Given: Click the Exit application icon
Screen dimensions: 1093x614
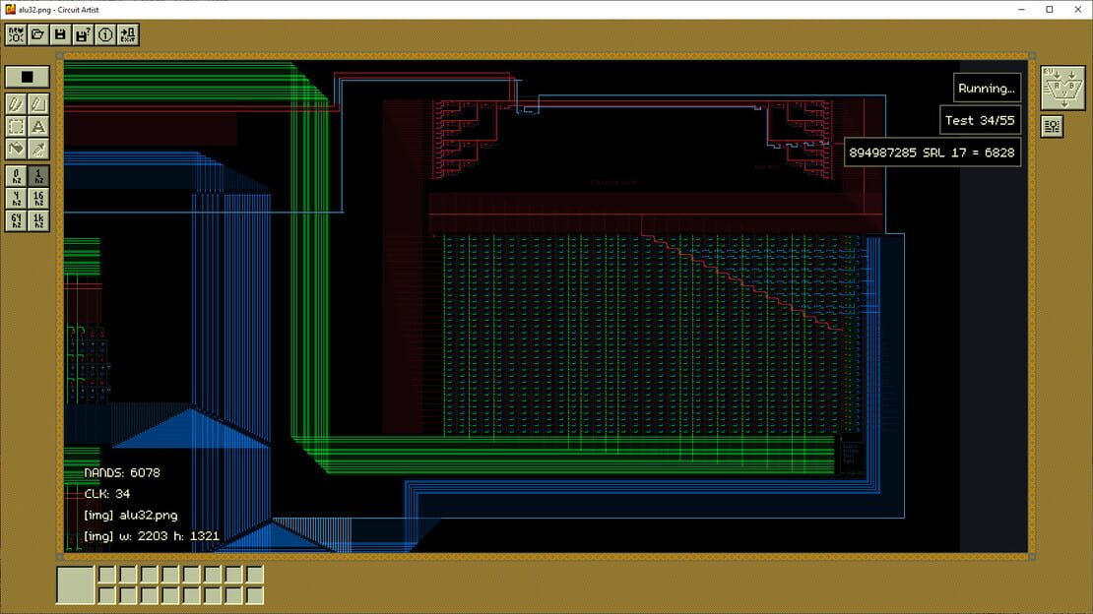Looking at the screenshot, I should point(128,34).
